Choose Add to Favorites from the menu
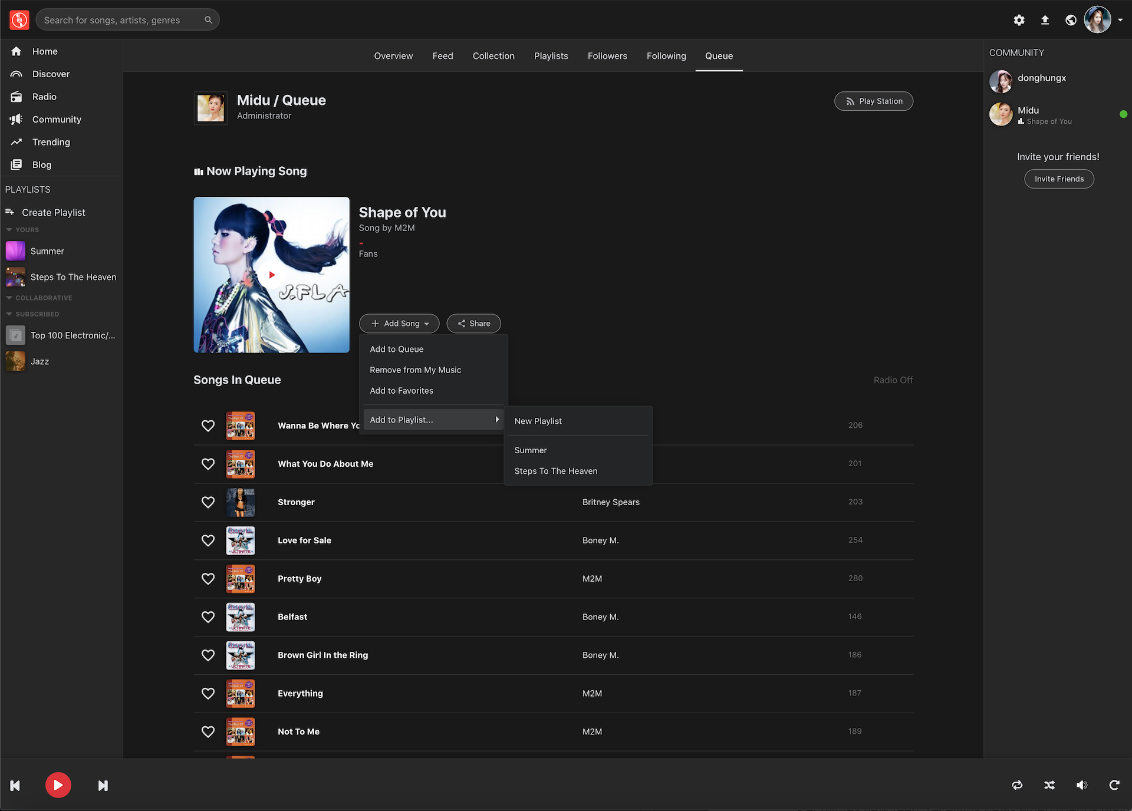Image resolution: width=1132 pixels, height=811 pixels. [x=402, y=390]
